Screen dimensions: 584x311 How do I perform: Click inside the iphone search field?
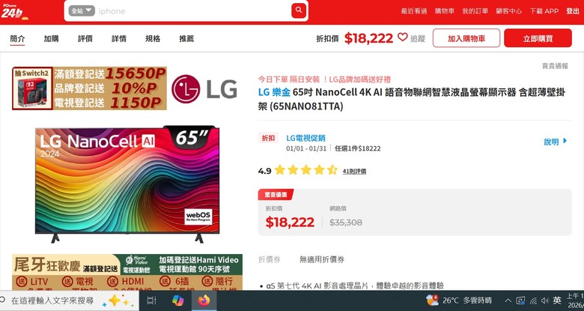point(193,11)
